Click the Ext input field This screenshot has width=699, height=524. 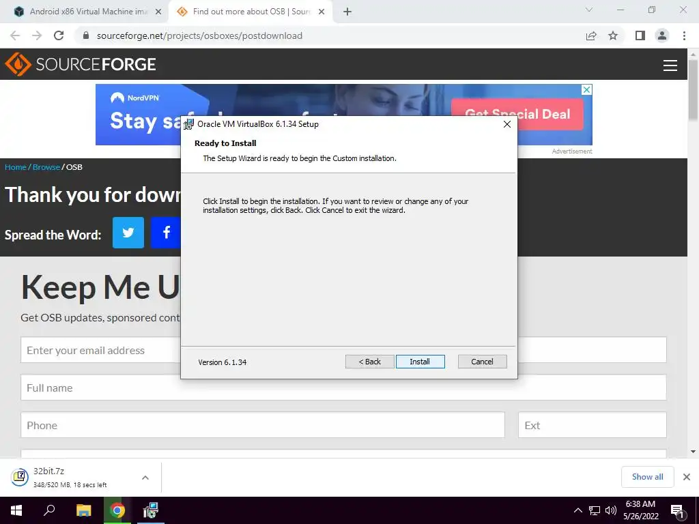tap(593, 425)
